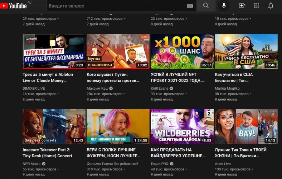Click '16 тыс. просмотров' text
Viewport: 282px width, 179px height.
pyautogui.click(x=39, y=94)
